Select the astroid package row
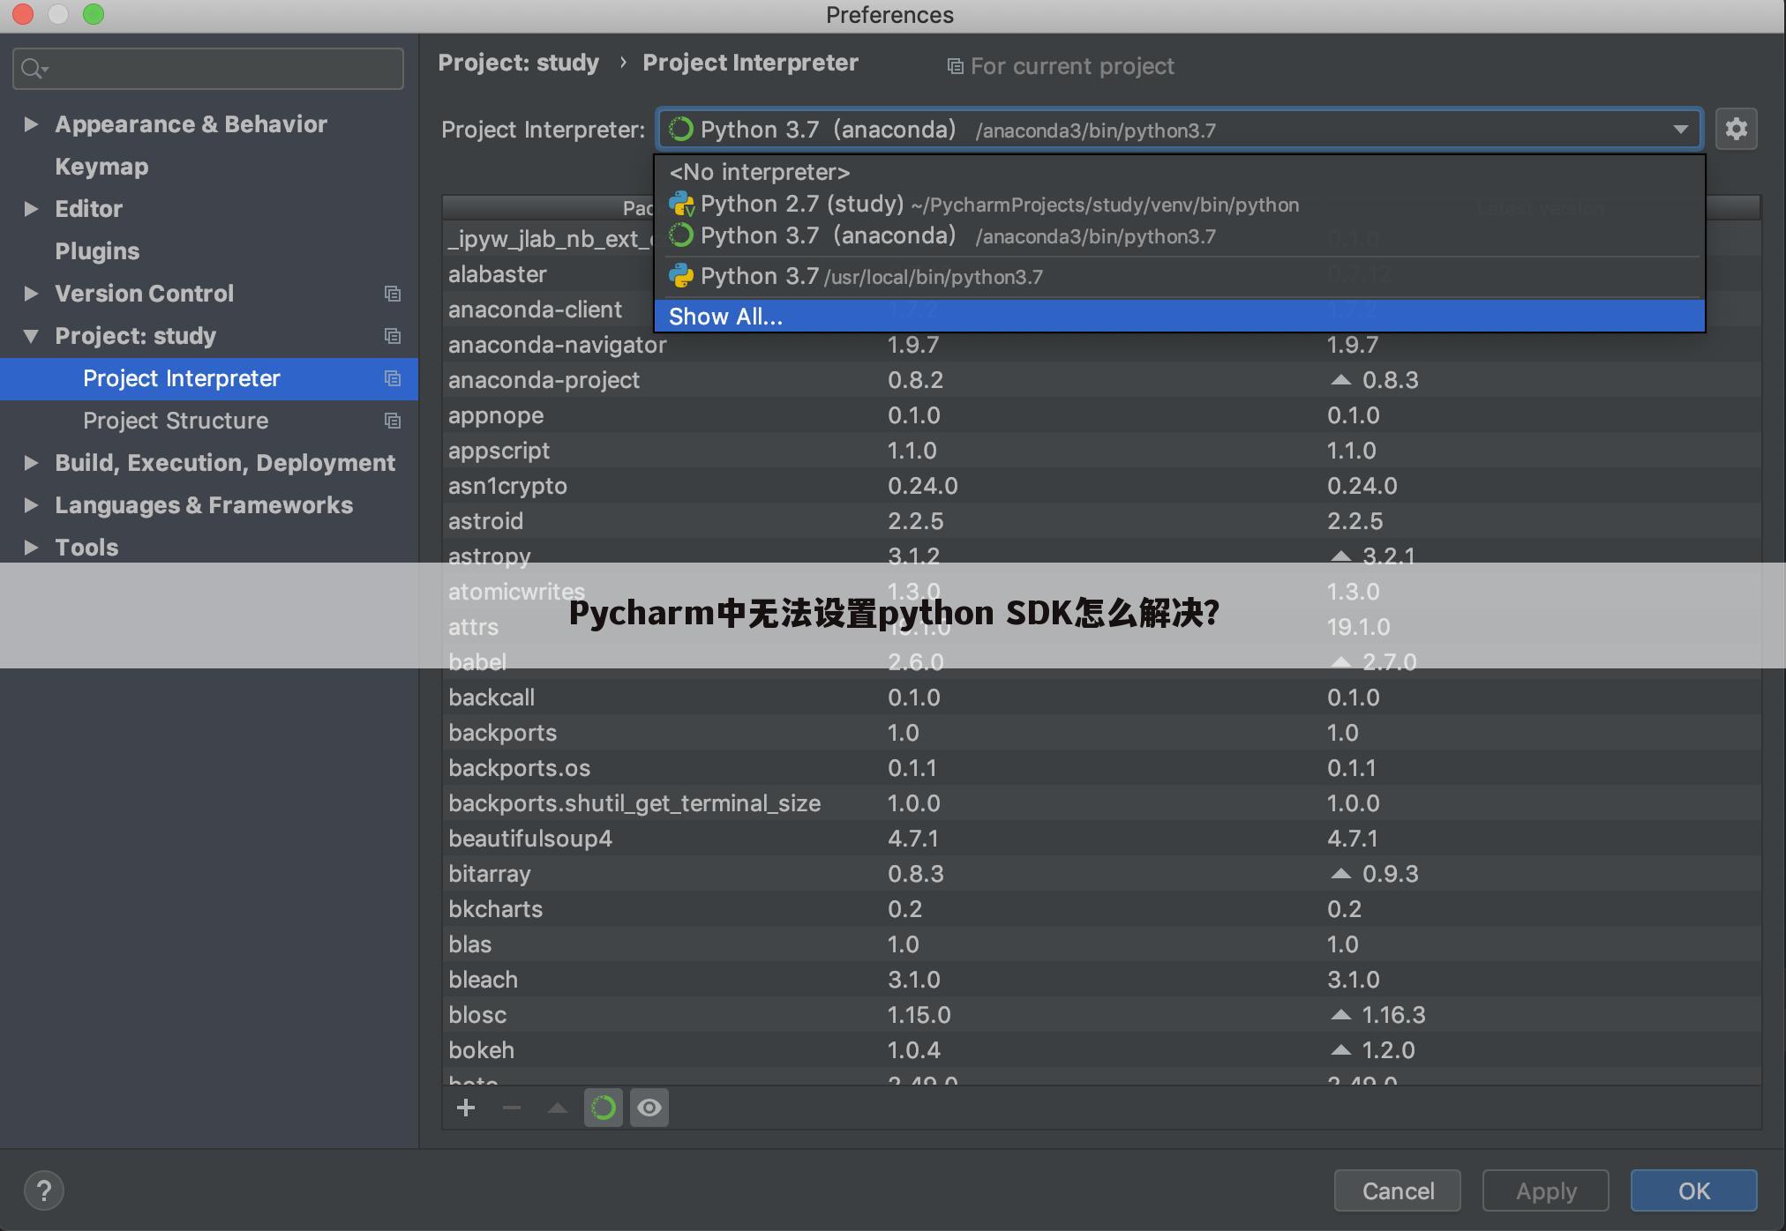Screen dimensions: 1786x1231 (x=1101, y=521)
